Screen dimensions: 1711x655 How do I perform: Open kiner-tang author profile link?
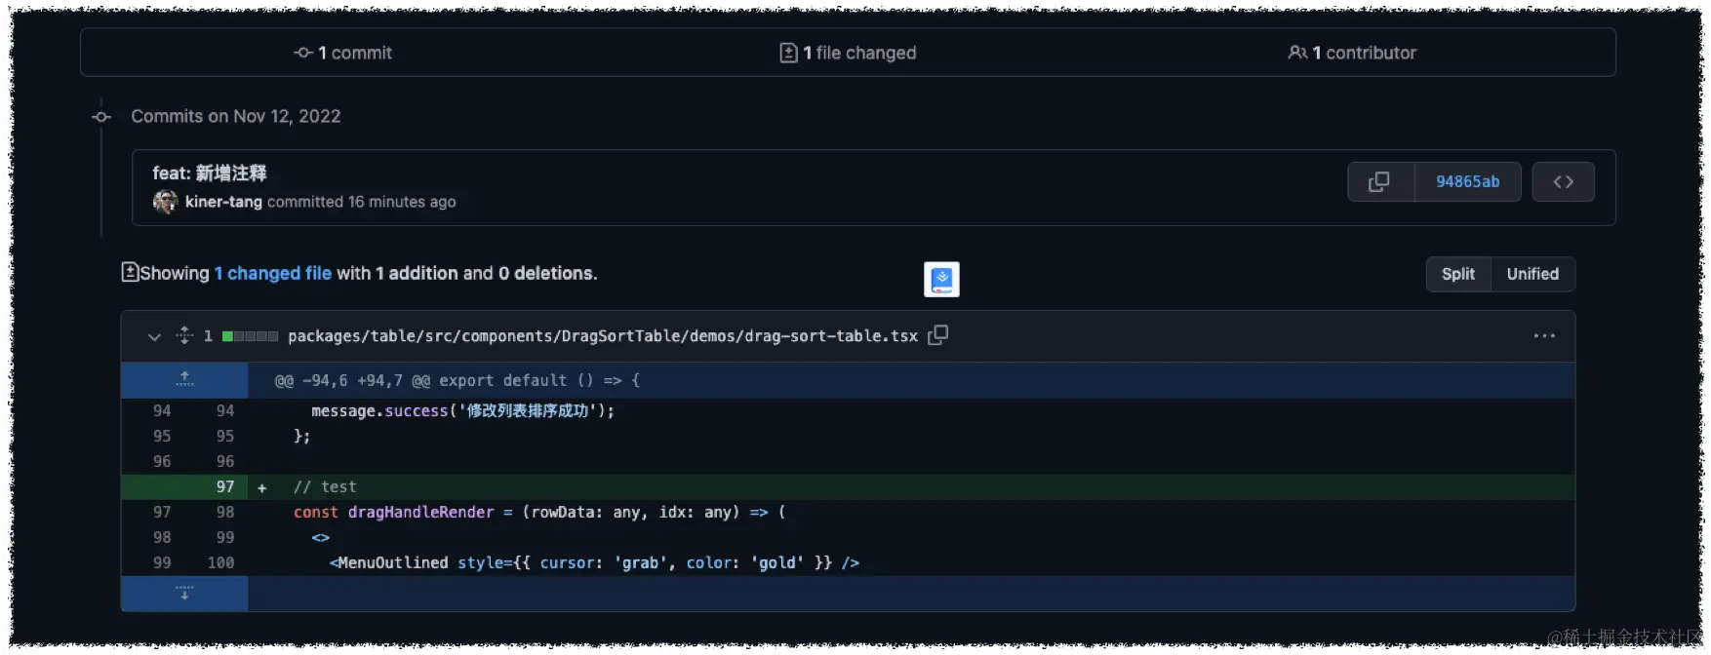pyautogui.click(x=223, y=202)
